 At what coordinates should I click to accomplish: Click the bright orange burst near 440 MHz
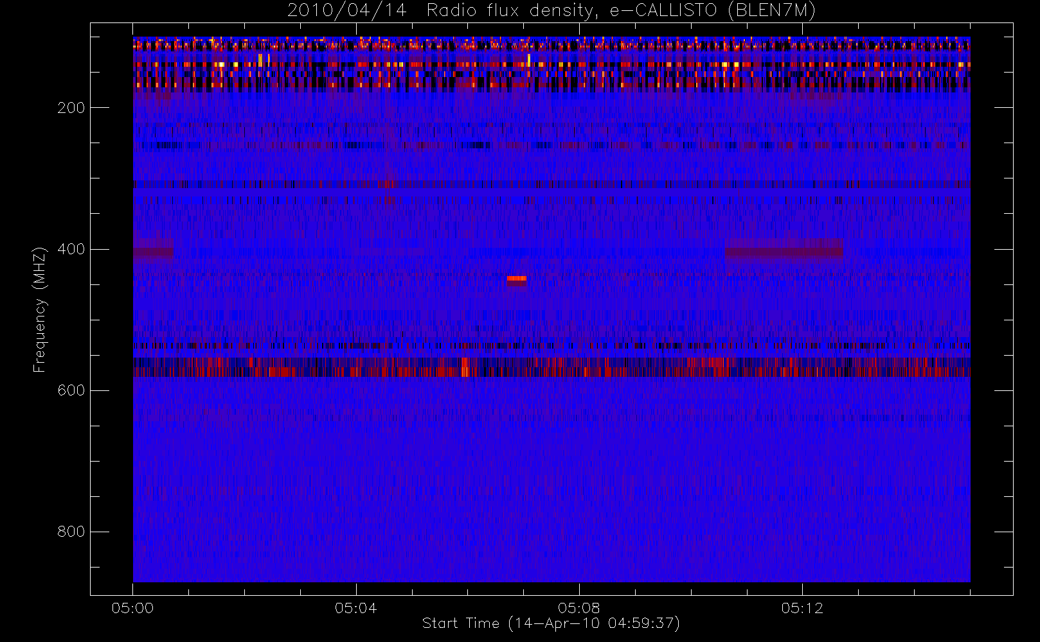[x=517, y=279]
